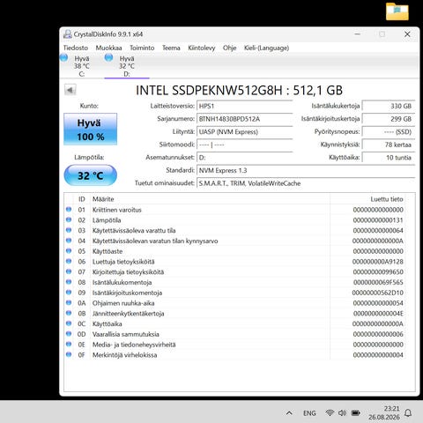Screen dimensions: 423x423
Task: Select the C: drive status orb
Action: pos(63,57)
